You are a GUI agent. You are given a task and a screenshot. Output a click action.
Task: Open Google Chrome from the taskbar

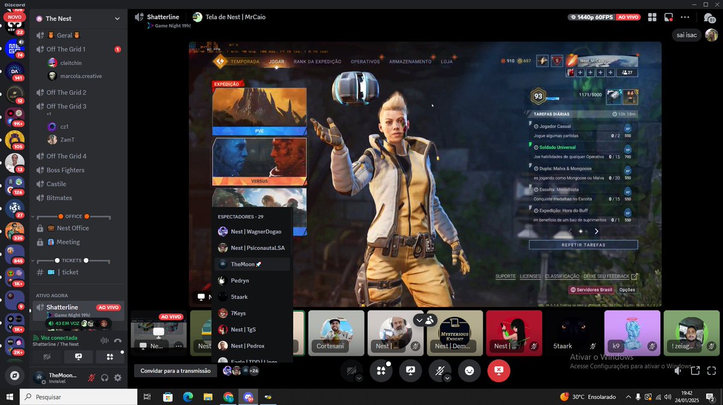228,397
